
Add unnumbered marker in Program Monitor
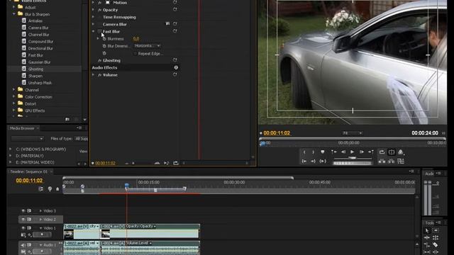pyautogui.click(x=323, y=152)
